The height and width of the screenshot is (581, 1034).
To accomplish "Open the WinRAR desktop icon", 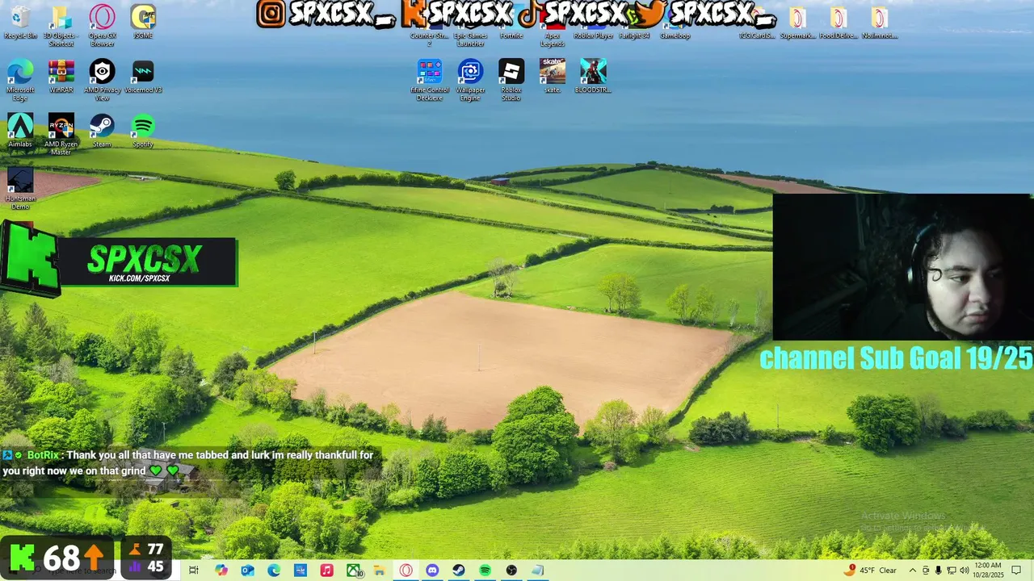I will click(61, 77).
